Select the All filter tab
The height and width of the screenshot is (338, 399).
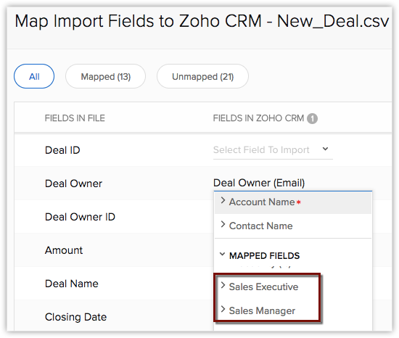pyautogui.click(x=34, y=76)
